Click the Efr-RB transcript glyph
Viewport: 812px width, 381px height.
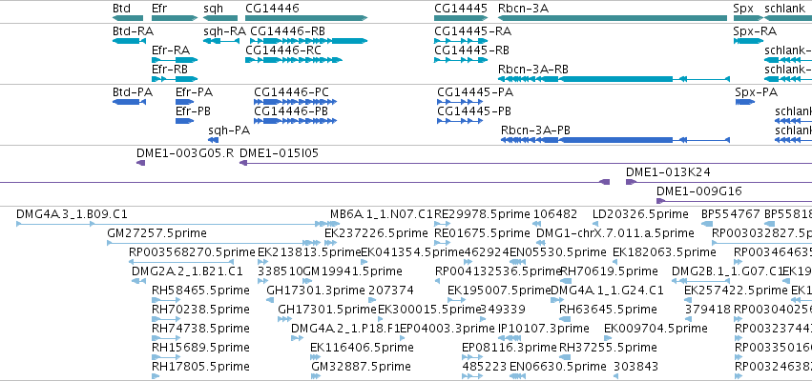(175, 79)
